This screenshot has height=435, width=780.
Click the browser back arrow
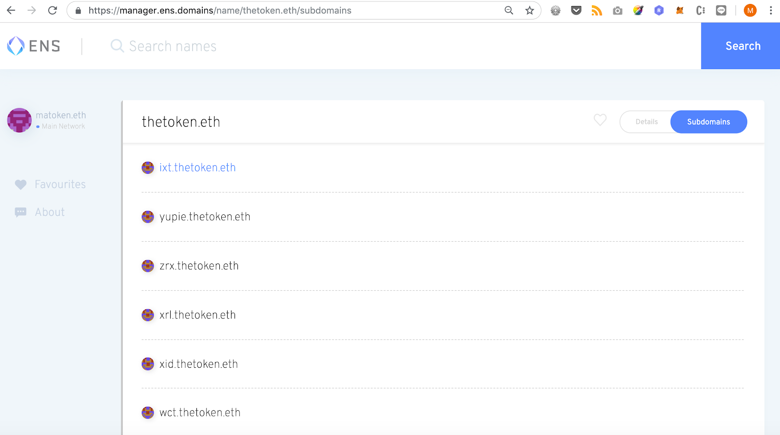pos(11,10)
